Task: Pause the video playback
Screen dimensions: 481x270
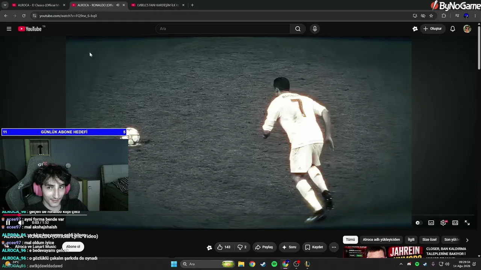Action: click(8, 223)
